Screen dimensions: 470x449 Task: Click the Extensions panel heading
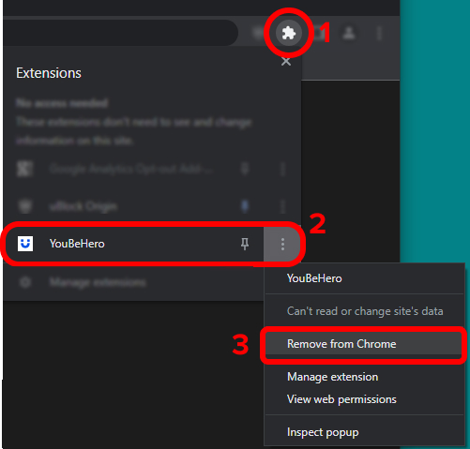[49, 73]
